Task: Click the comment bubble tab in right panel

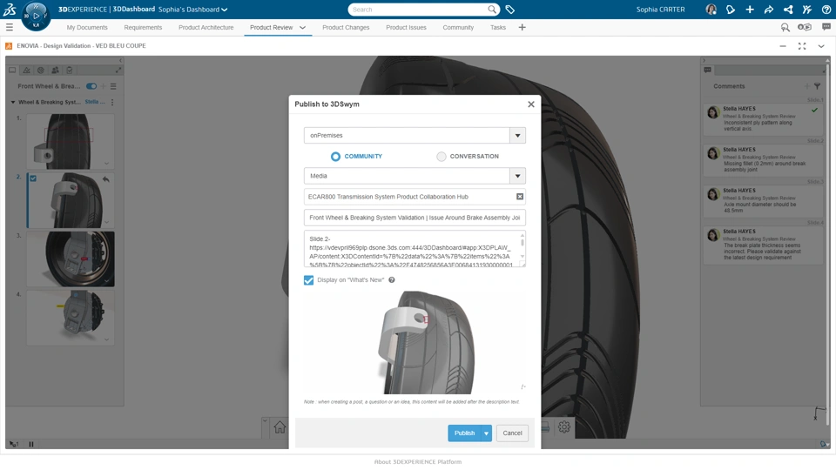Action: pos(707,70)
